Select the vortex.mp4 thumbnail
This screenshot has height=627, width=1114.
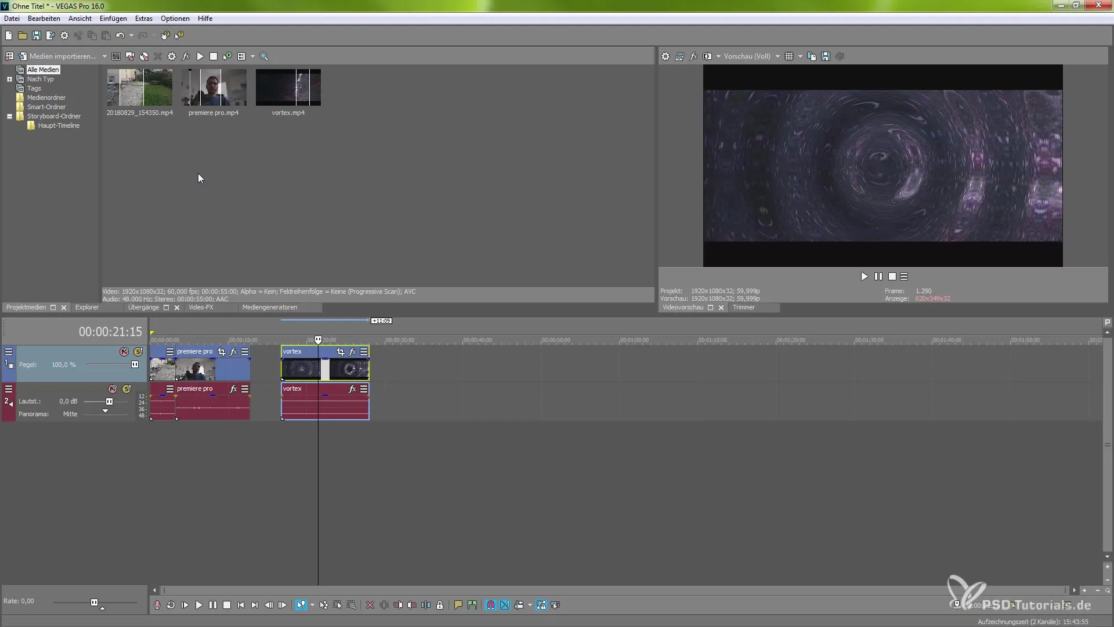(x=288, y=87)
